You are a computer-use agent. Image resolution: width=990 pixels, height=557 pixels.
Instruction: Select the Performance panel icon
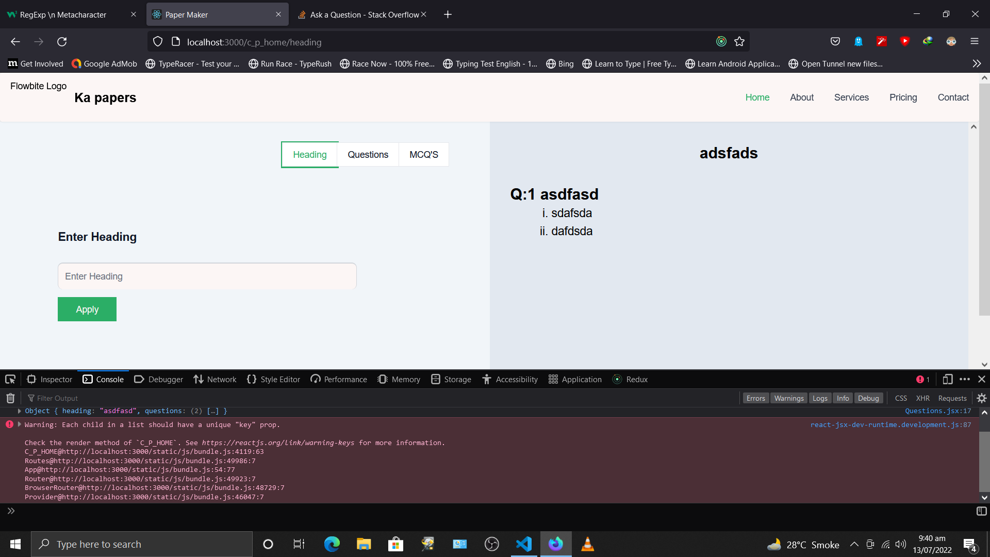(x=315, y=379)
